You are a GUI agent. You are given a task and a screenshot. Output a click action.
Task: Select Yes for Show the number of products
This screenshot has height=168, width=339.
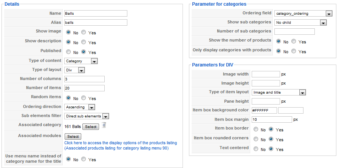294,42
